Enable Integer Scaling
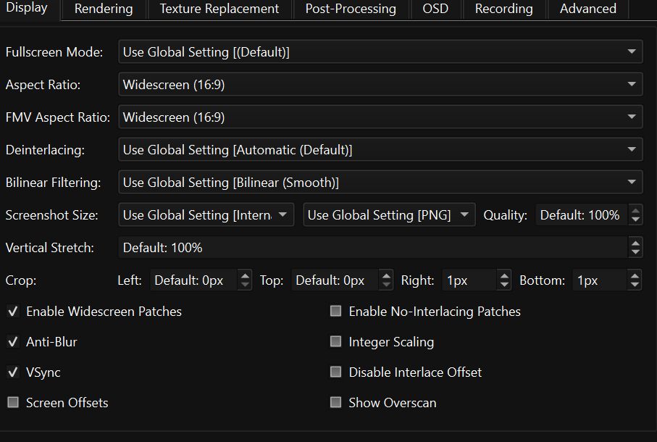Image resolution: width=657 pixels, height=442 pixels. [x=335, y=341]
